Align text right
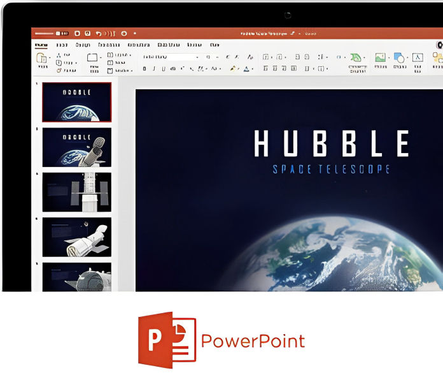This screenshot has width=443, height=389. 285,68
